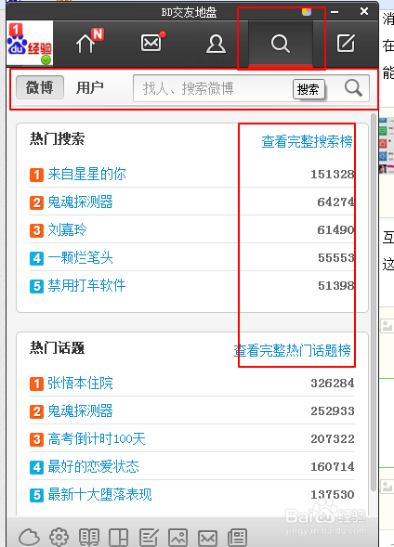The image size is (394, 547).
Task: Click the cloud icon in bottom toolbar
Action: pos(30,537)
